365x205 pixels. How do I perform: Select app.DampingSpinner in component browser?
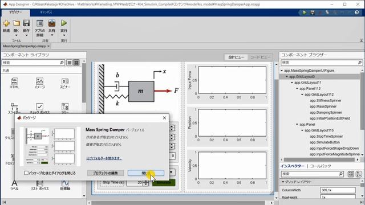coord(326,113)
